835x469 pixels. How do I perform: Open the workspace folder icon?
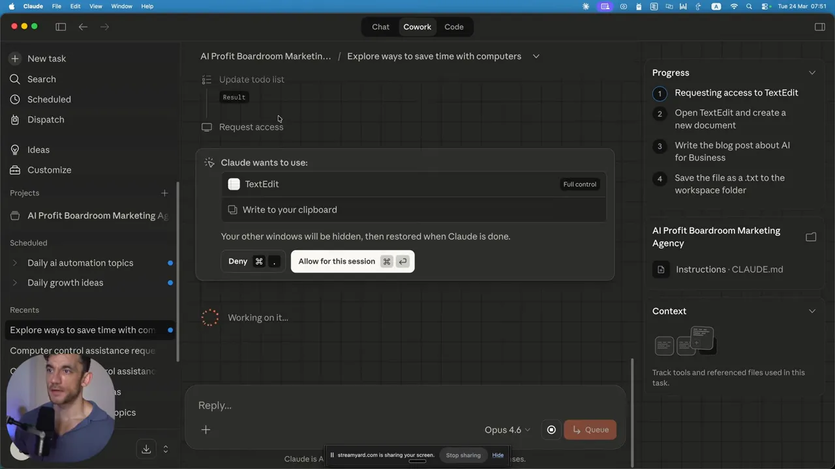pos(811,237)
